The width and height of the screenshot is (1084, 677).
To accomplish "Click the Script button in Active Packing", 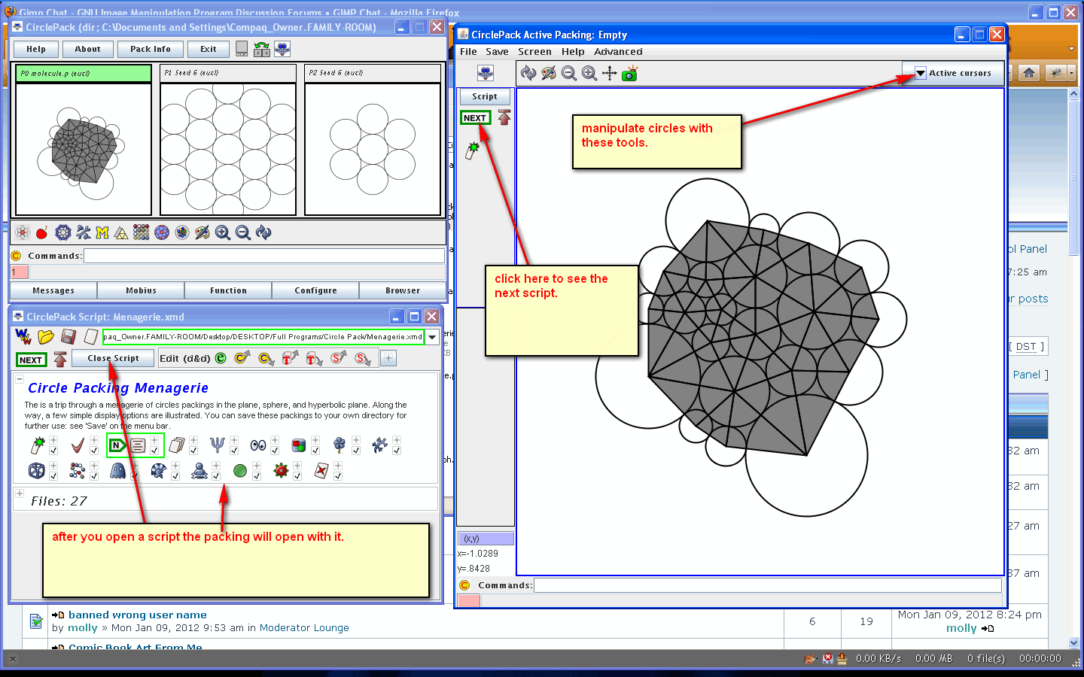I will pyautogui.click(x=485, y=96).
